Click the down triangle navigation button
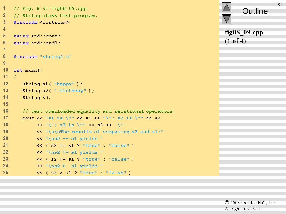286x214 pixels. [226, 19]
